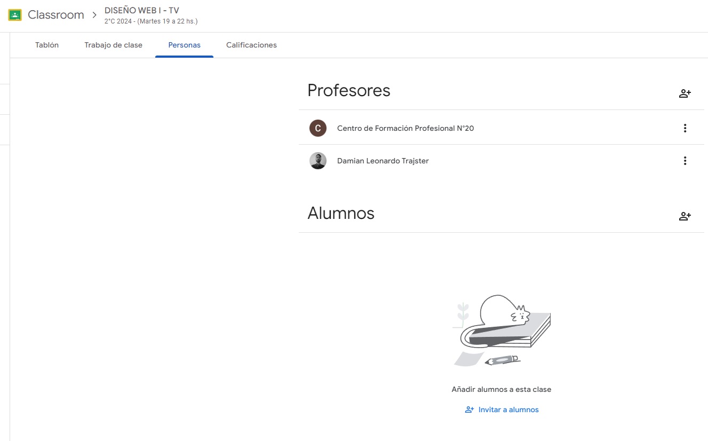Viewport: 708px width, 441px height.
Task: Click the Alumnos section heading
Action: click(341, 213)
